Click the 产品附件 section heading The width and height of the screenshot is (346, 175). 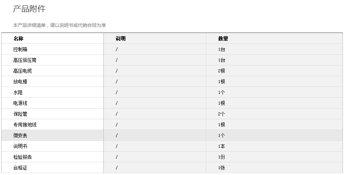29,9
